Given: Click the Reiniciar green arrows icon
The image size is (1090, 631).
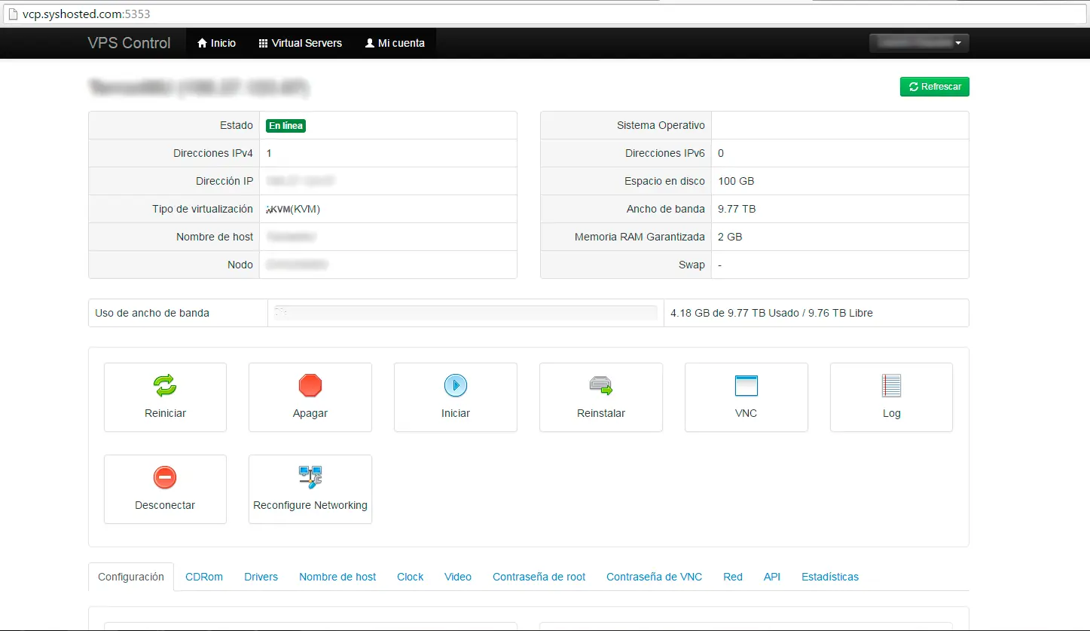Looking at the screenshot, I should click(165, 386).
